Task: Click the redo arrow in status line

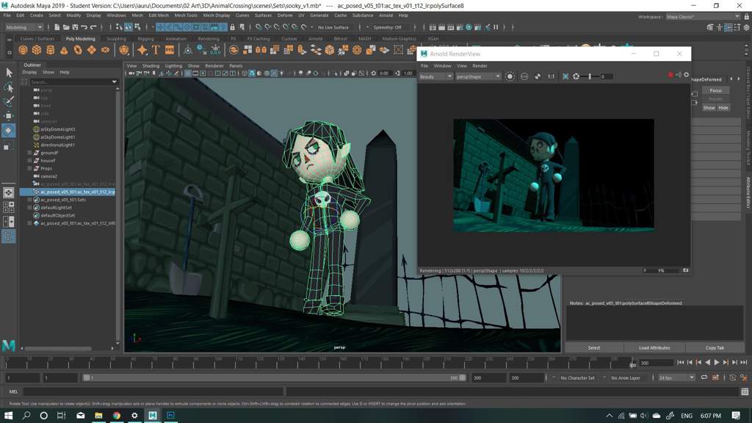Action: pos(93,27)
